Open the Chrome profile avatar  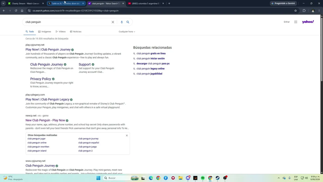click(313, 11)
